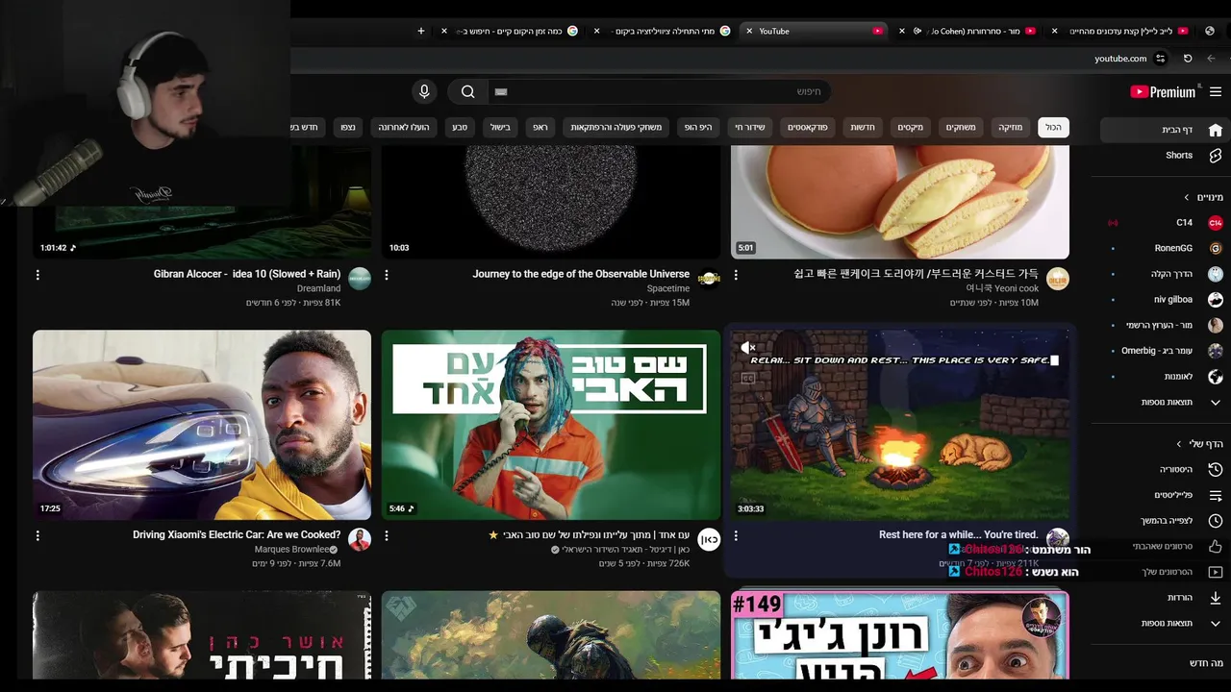Click the כאן channel avatar

tap(709, 539)
